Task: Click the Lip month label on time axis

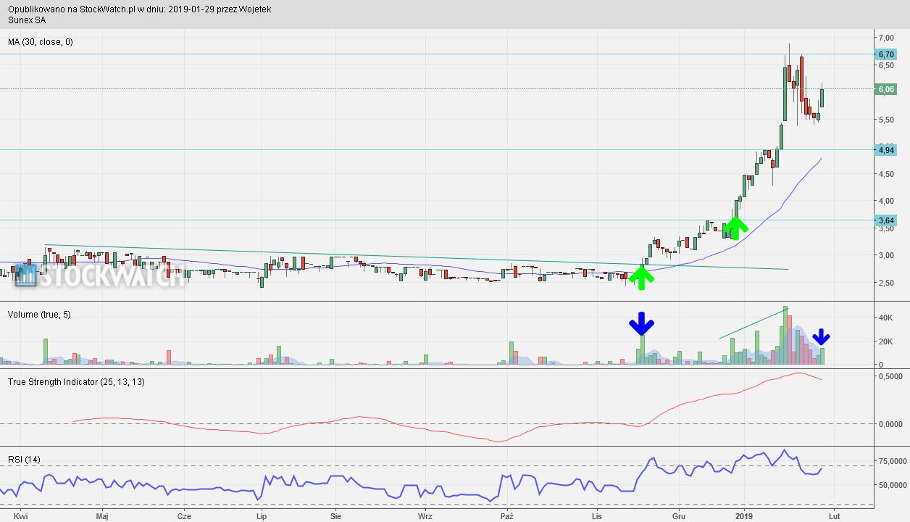Action: point(262,516)
